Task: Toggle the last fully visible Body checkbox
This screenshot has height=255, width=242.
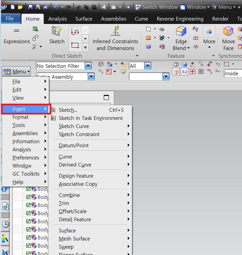Action: (28, 246)
